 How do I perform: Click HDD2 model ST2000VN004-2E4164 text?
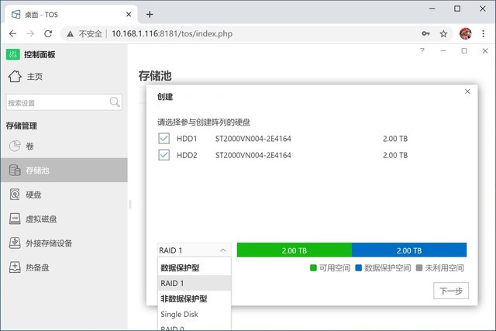(253, 155)
